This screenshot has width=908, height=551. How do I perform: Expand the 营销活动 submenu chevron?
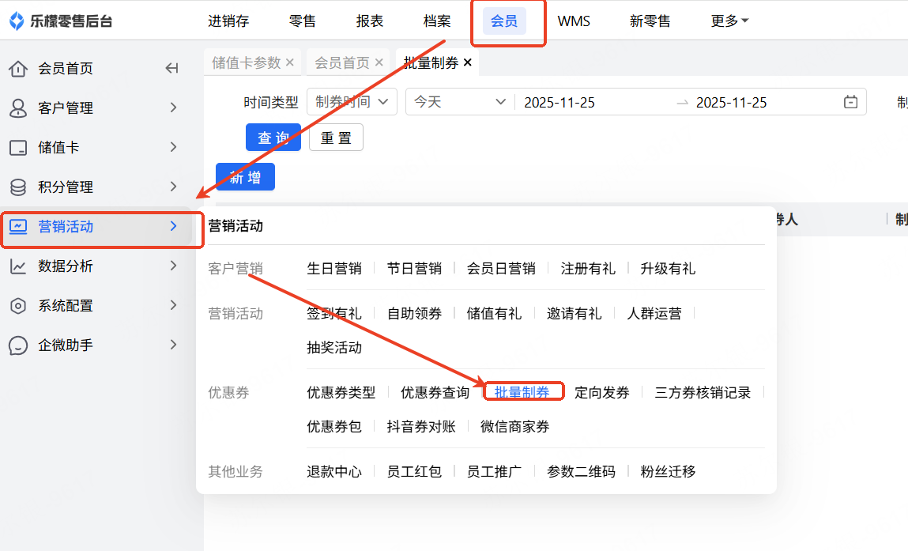[x=173, y=226]
